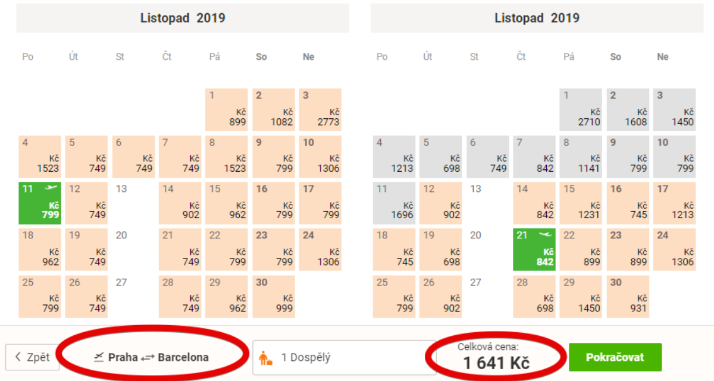The image size is (714, 381).
Task: Click the round-trip arrows between Praha and Barcelona
Action: (x=148, y=358)
